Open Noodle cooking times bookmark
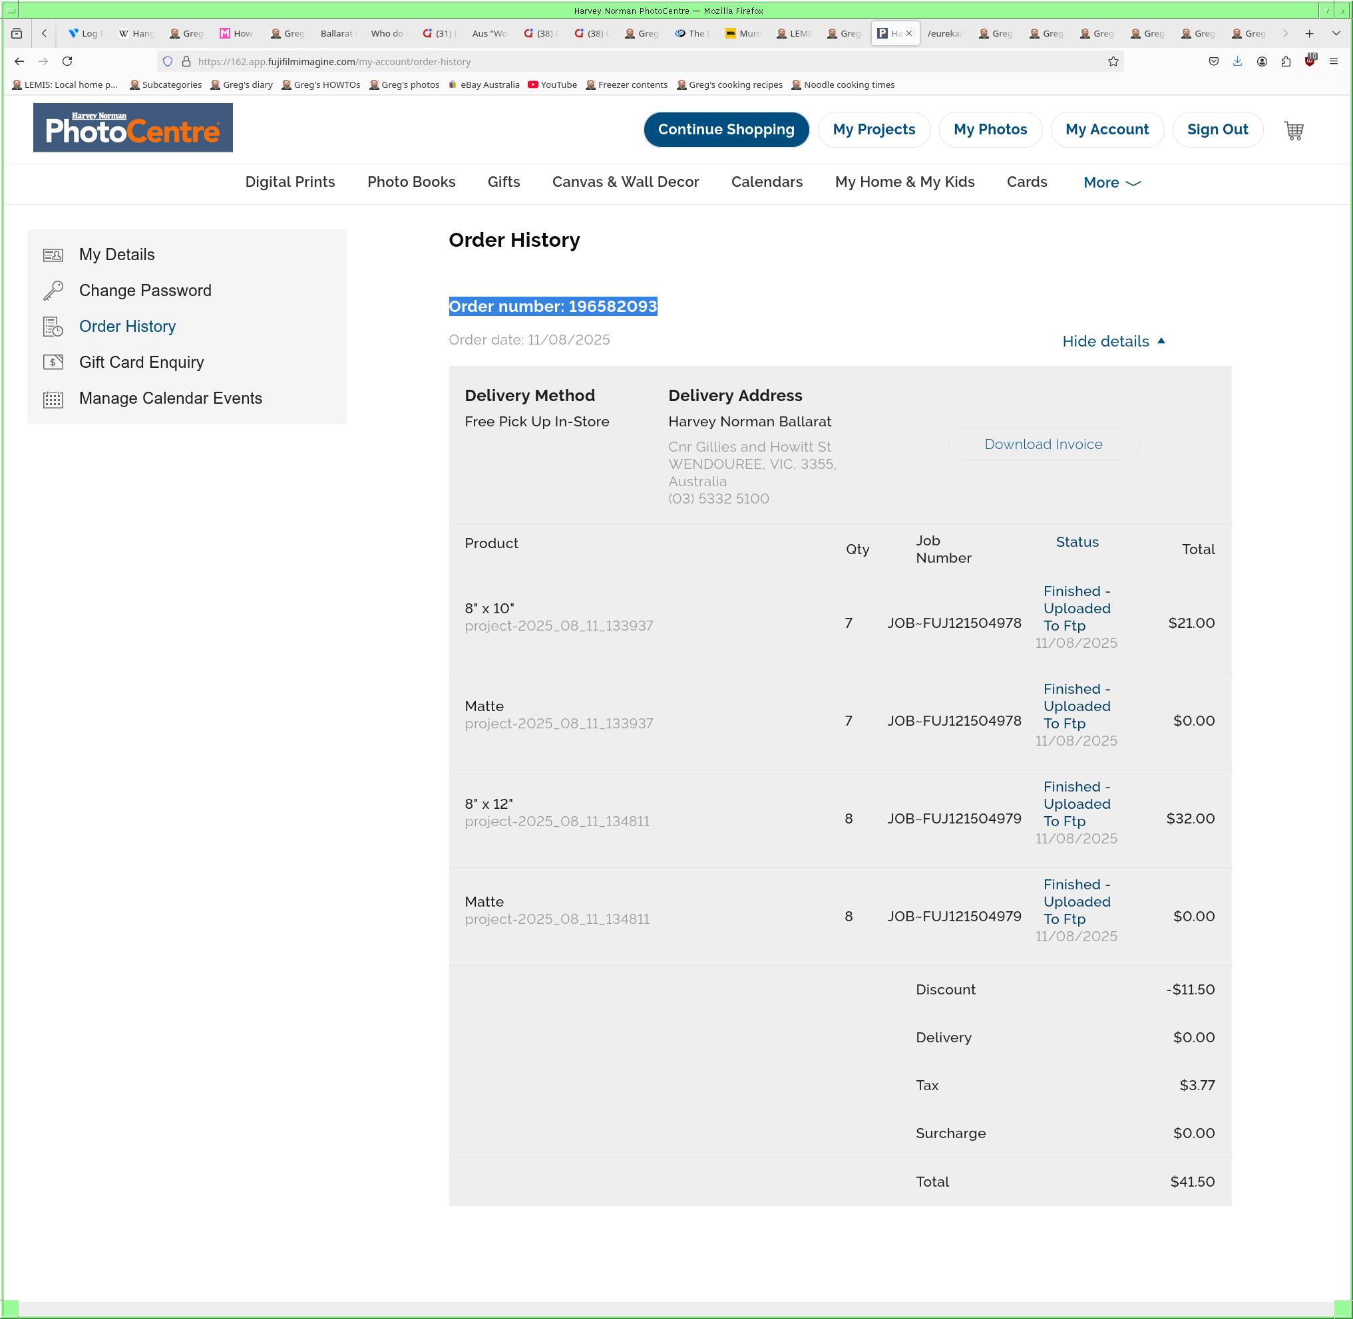The image size is (1353, 1319). pyautogui.click(x=843, y=85)
